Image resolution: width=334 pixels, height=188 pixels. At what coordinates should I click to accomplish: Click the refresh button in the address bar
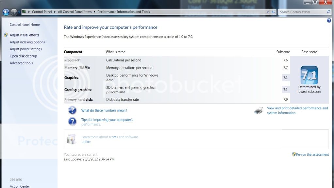pos(273,12)
